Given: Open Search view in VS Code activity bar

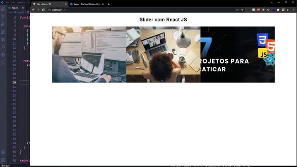Looking at the screenshot, I should [3, 47].
